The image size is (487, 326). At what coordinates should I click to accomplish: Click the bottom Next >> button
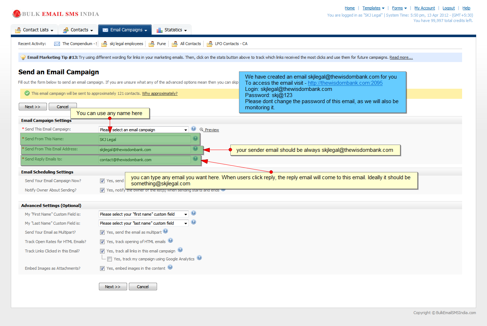tap(113, 287)
